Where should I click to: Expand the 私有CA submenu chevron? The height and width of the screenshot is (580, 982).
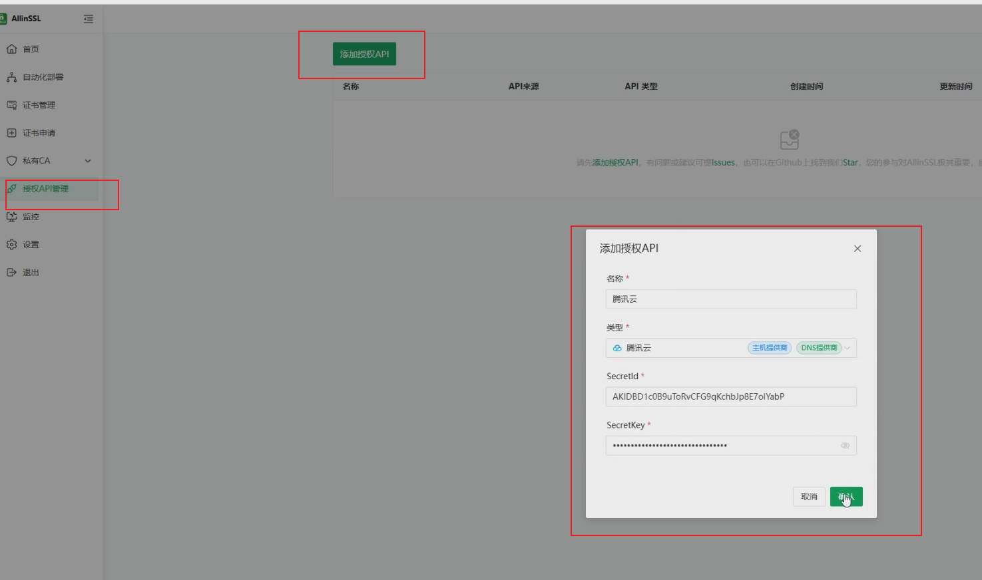click(x=88, y=161)
